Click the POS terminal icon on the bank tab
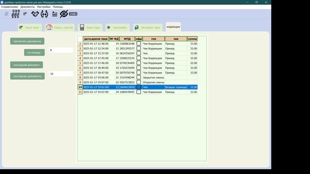Viewport: 310px width, 174px height. pos(82,28)
